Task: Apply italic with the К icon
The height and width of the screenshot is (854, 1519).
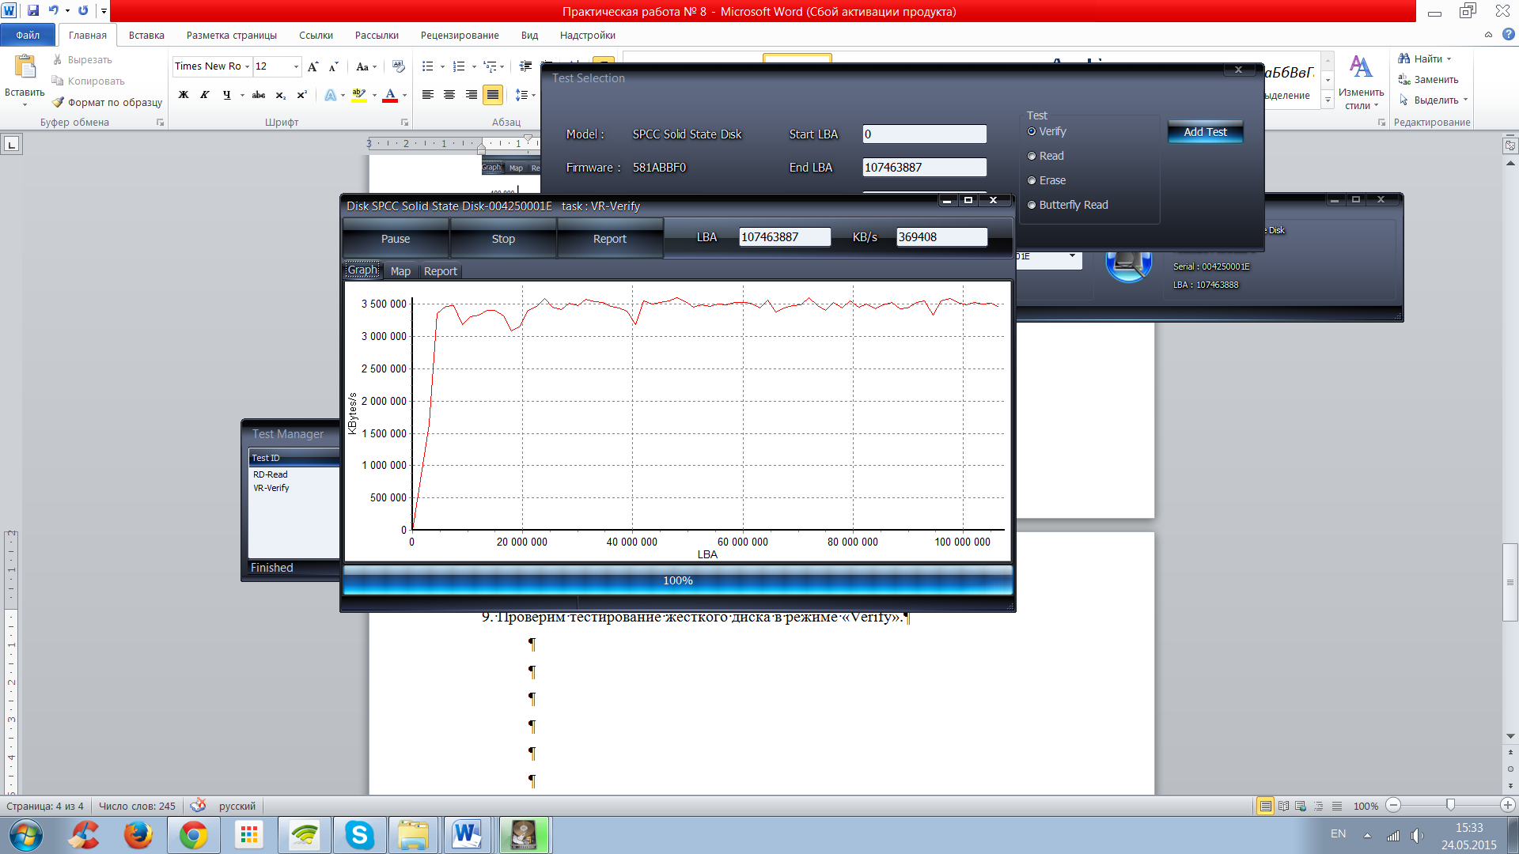Action: tap(204, 95)
